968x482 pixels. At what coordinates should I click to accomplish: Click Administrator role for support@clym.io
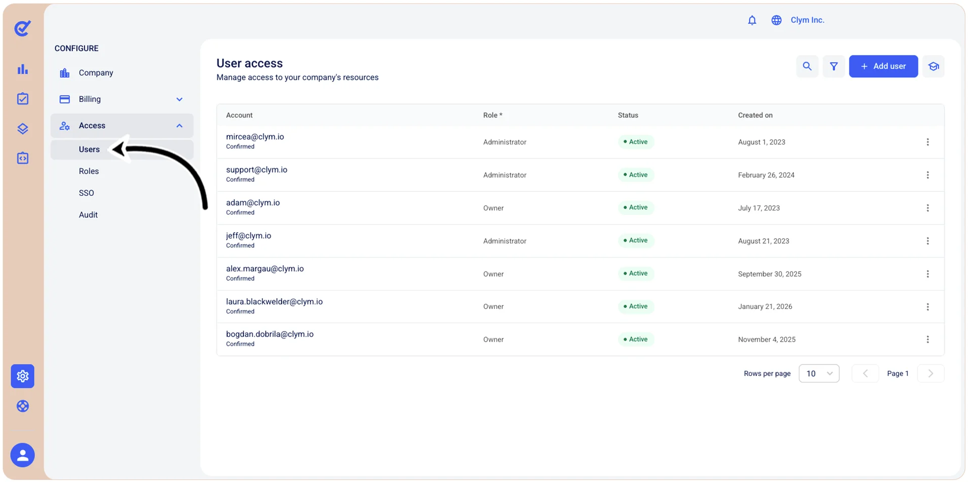click(504, 175)
